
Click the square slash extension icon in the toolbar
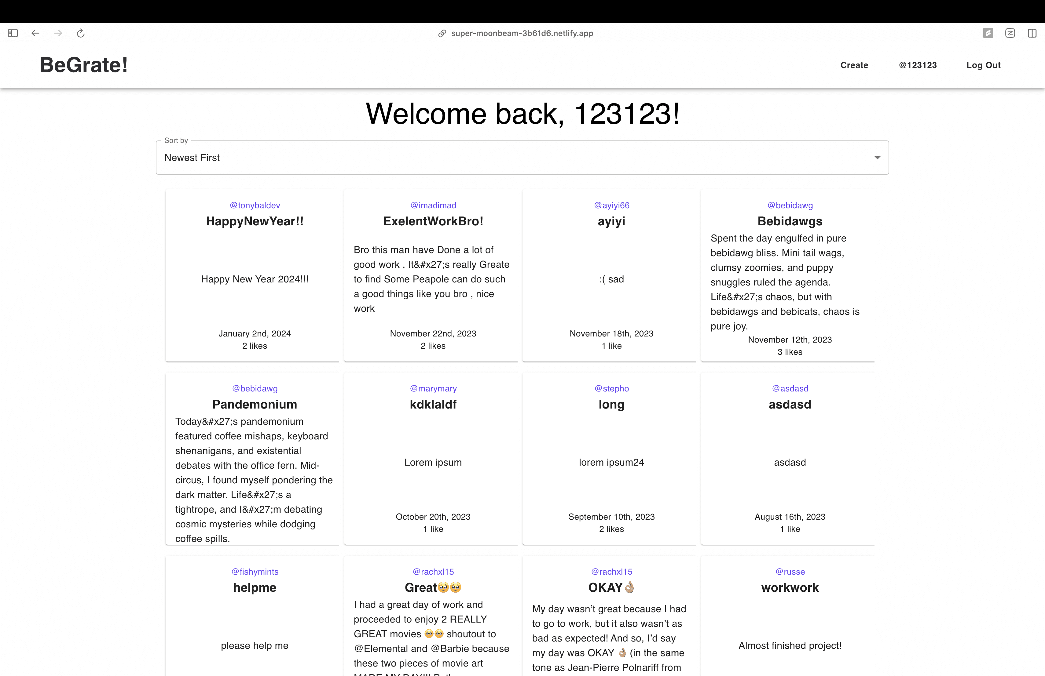pyautogui.click(x=988, y=33)
